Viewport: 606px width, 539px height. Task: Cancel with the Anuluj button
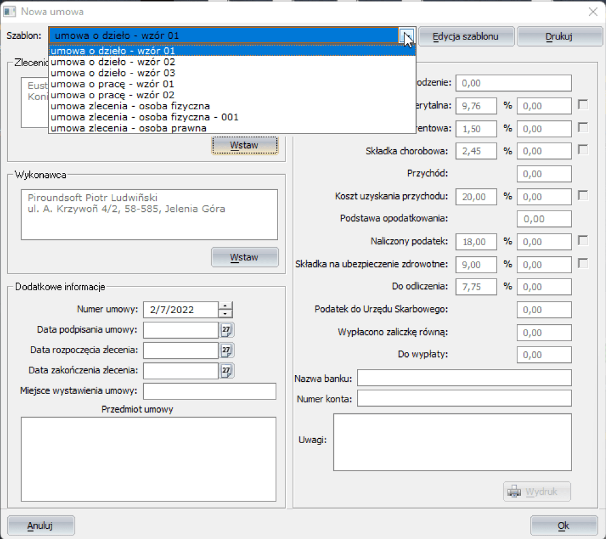(x=41, y=526)
